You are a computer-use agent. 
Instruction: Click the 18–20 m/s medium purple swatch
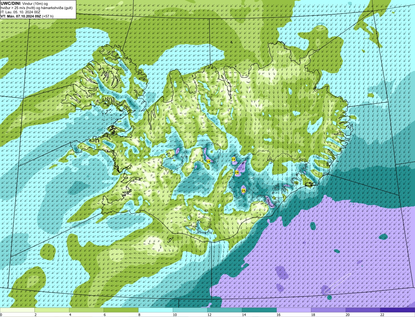coord(328,310)
